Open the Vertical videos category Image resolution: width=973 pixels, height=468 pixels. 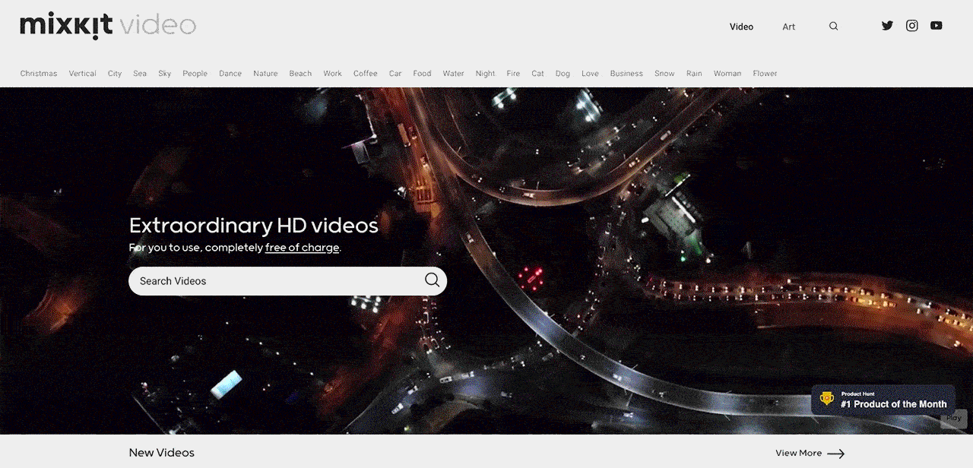point(82,74)
